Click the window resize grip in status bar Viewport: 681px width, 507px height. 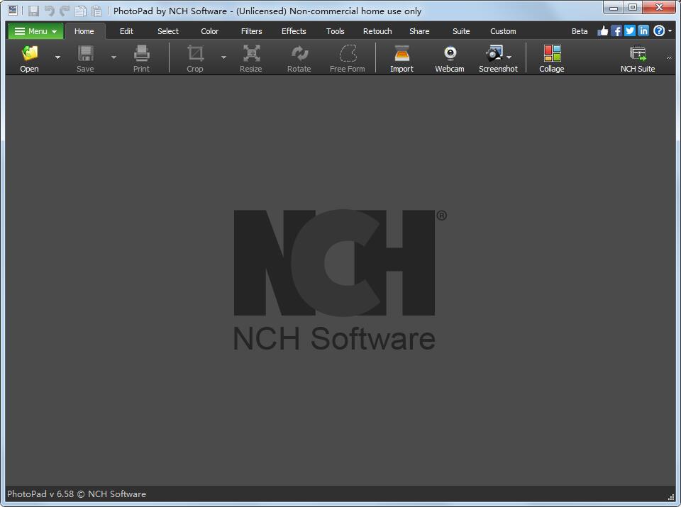point(671,497)
